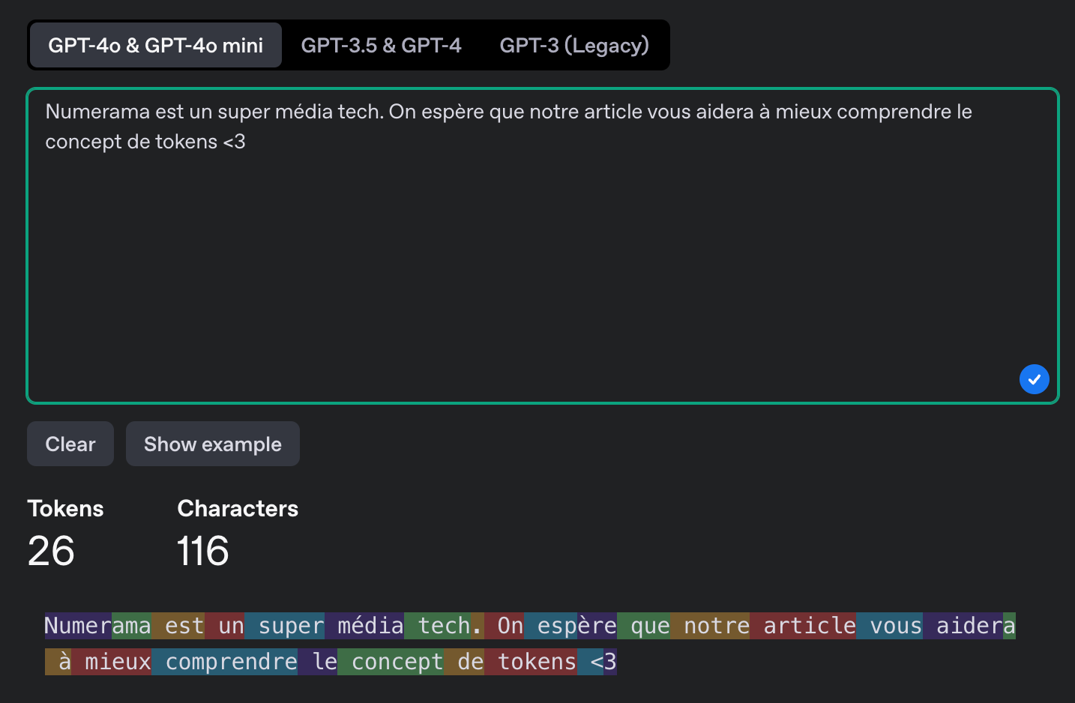Click the highlighted token 'article'

click(x=803, y=626)
